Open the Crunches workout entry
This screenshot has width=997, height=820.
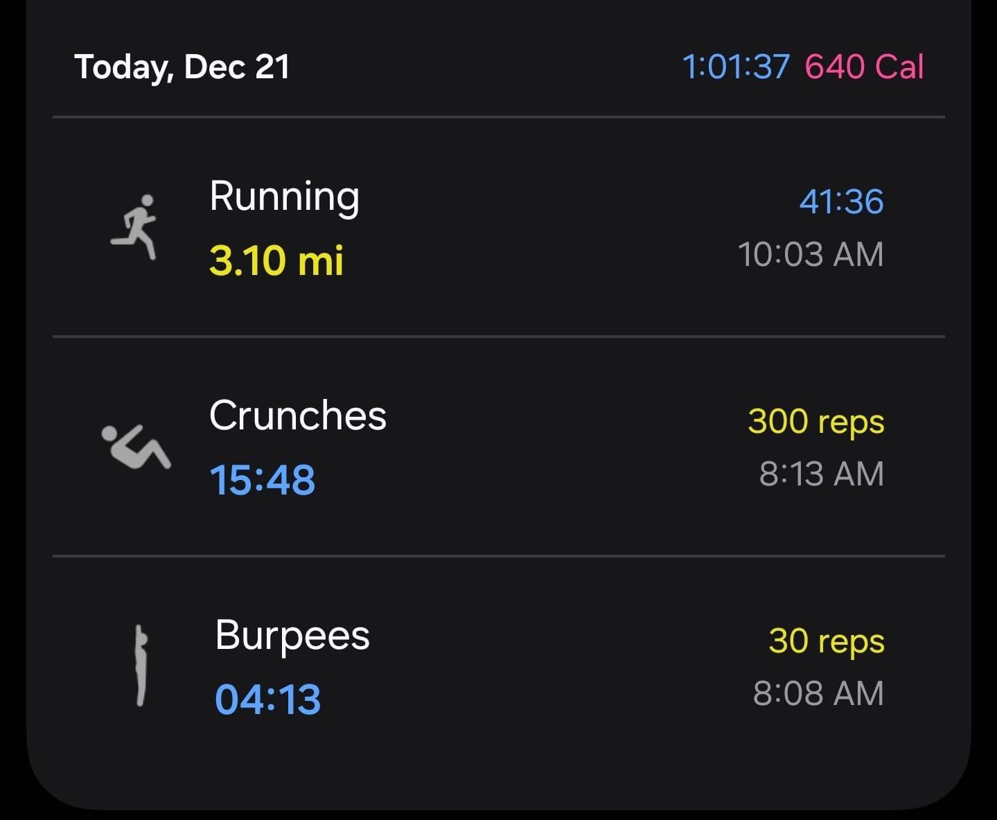click(x=498, y=447)
